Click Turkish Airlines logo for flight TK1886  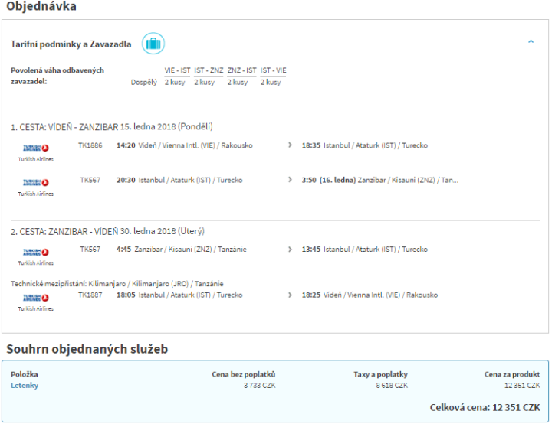pyautogui.click(x=36, y=148)
